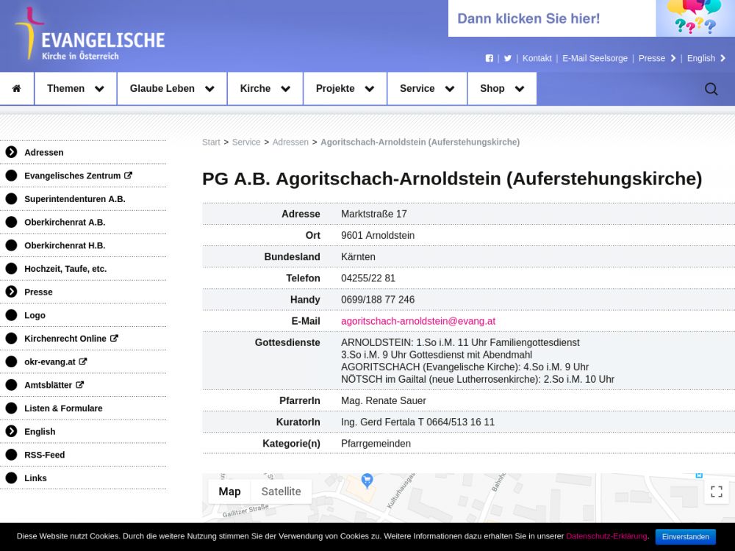Open the Shop menu
Viewport: 735px width, 551px height.
[x=501, y=89]
